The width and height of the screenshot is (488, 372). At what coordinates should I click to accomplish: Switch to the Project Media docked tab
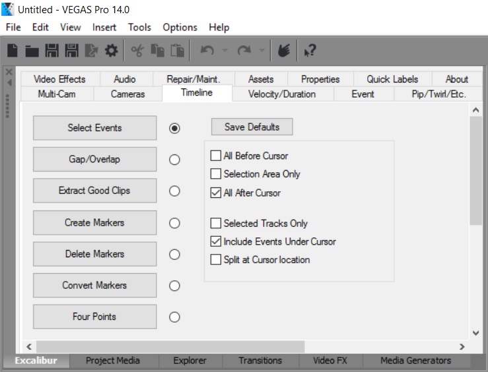pyautogui.click(x=113, y=361)
